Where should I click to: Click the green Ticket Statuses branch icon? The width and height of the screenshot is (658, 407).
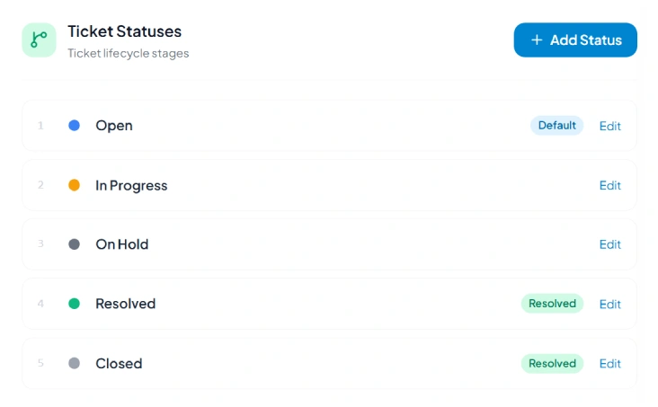(39, 40)
